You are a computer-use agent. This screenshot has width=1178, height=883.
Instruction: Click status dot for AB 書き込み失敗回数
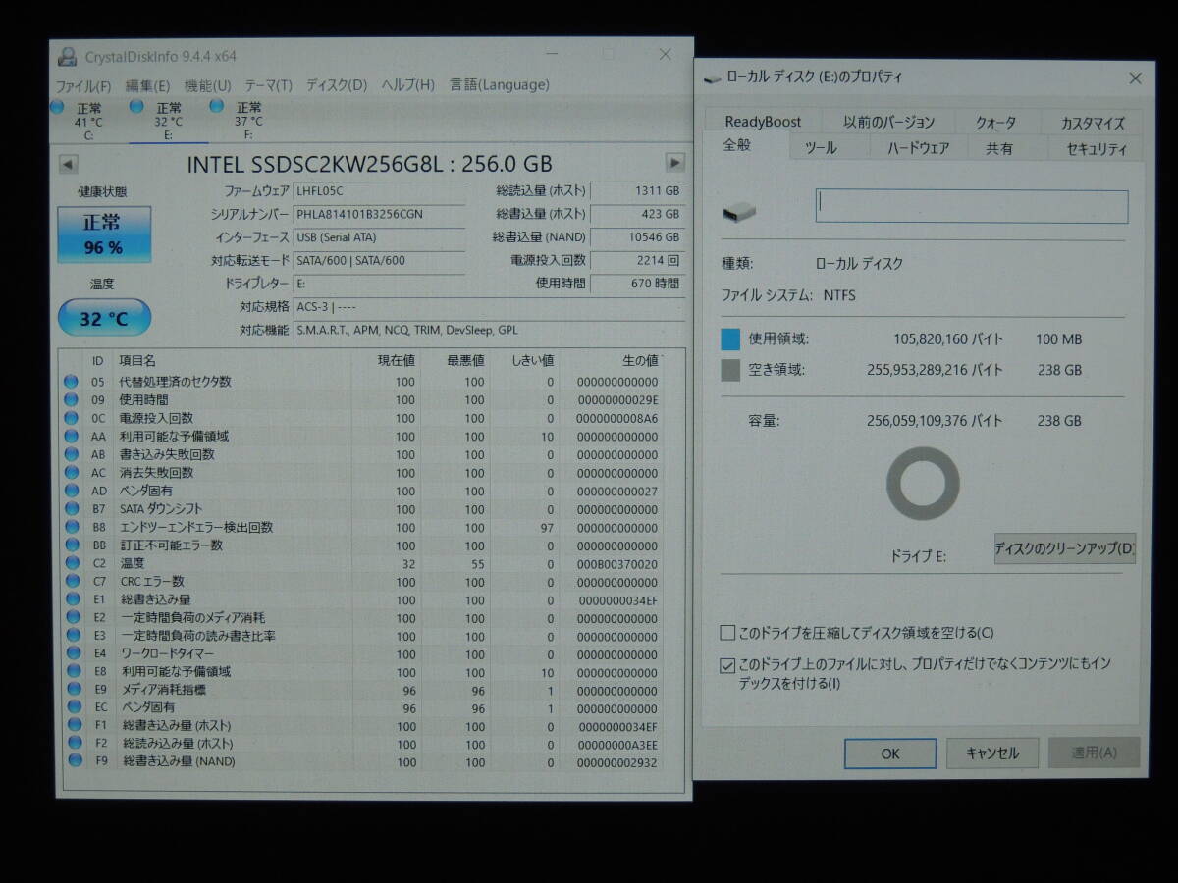point(71,454)
